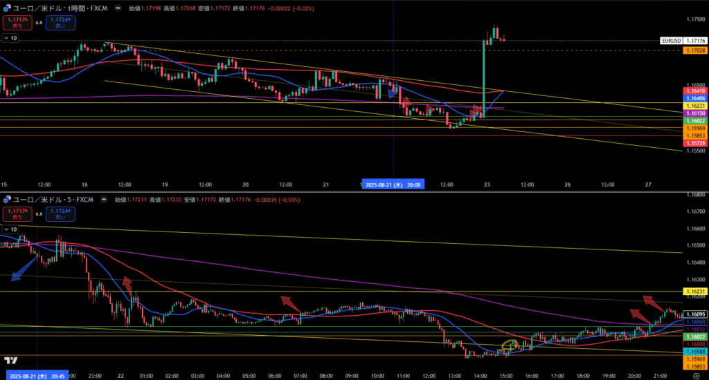Open symbol search from ユーロ/米ドル・1時間・FXCM title
The height and width of the screenshot is (380, 709).
60,8
